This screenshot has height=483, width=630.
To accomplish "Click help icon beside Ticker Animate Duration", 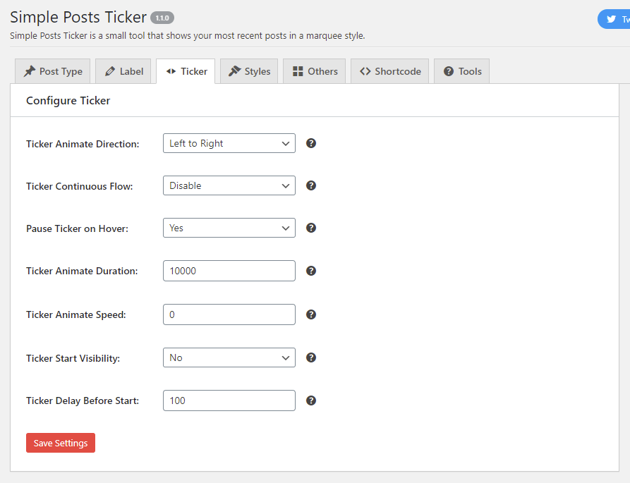I will [311, 271].
